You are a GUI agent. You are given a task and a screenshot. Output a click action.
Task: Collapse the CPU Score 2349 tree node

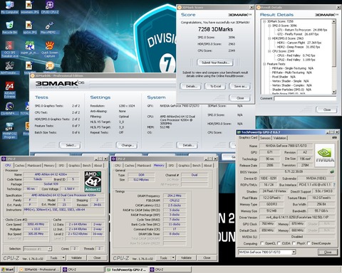pos(269,51)
